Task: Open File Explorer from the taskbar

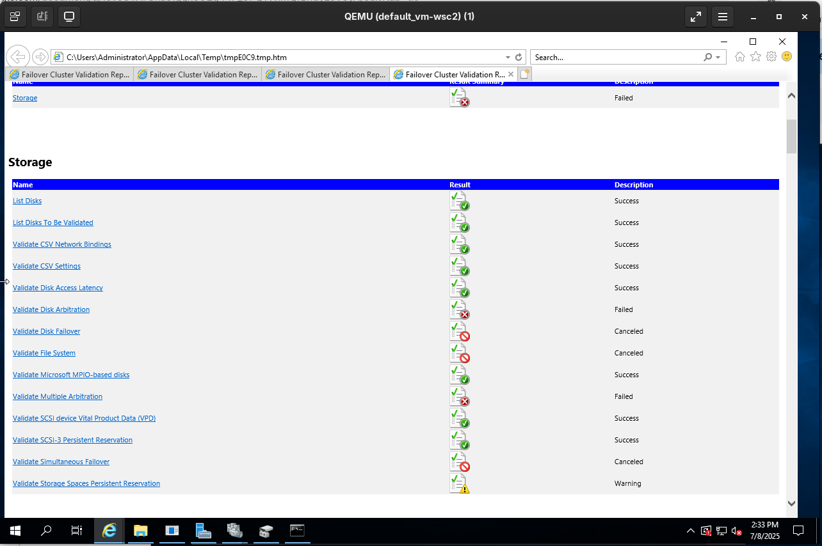Action: 141,531
